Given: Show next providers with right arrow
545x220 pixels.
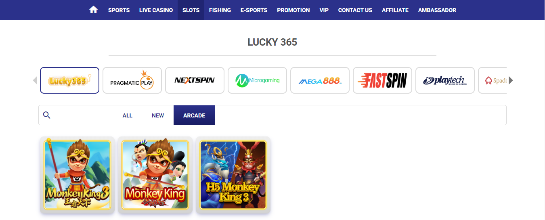Looking at the screenshot, I should pyautogui.click(x=511, y=80).
